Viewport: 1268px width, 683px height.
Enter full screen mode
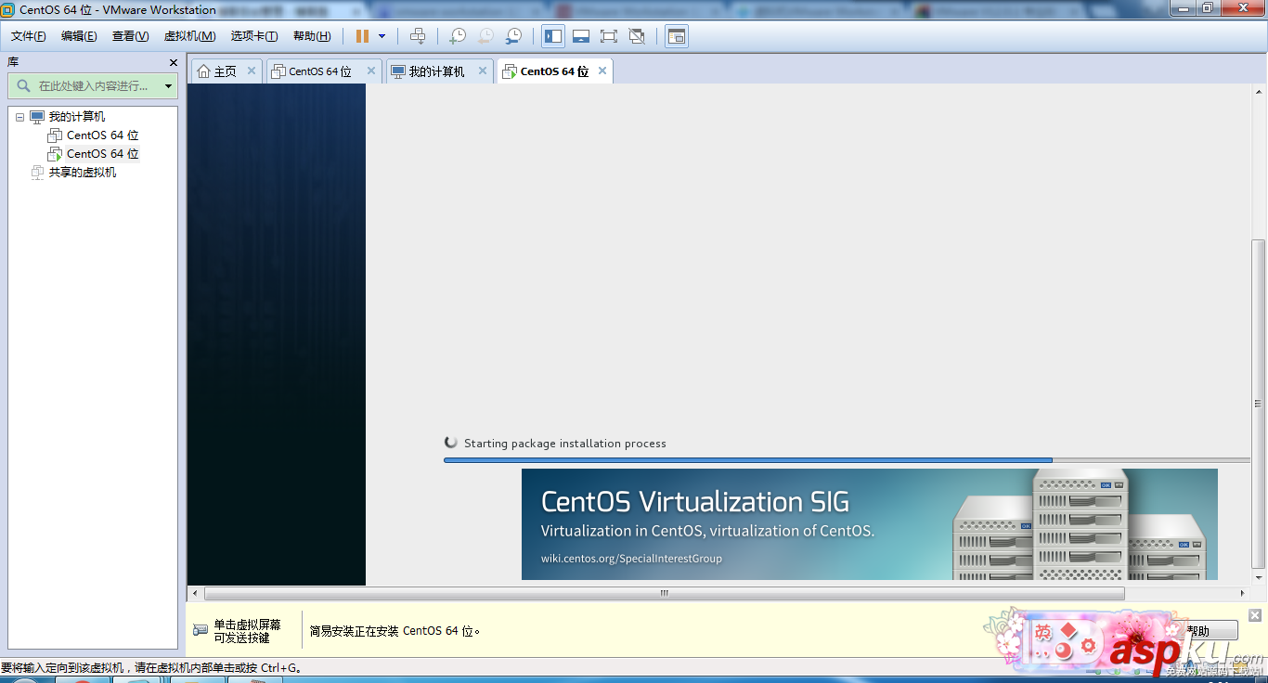[x=609, y=36]
